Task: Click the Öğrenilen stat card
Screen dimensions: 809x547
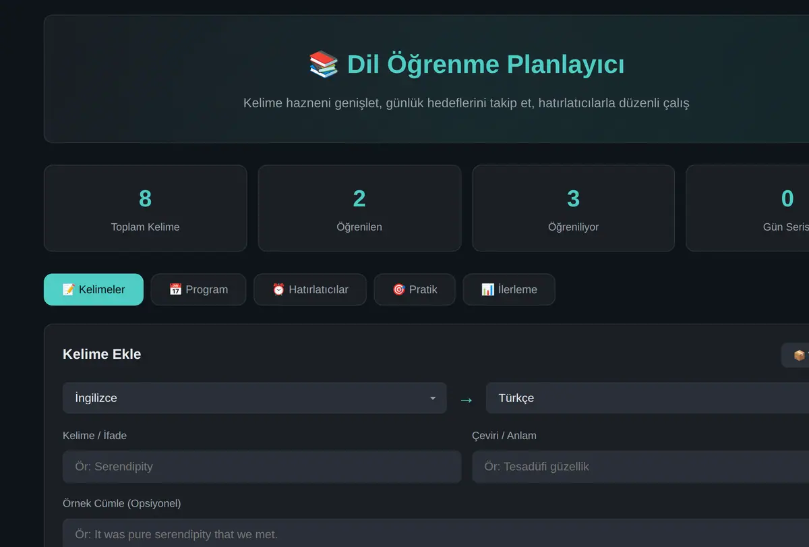Action: tap(359, 208)
